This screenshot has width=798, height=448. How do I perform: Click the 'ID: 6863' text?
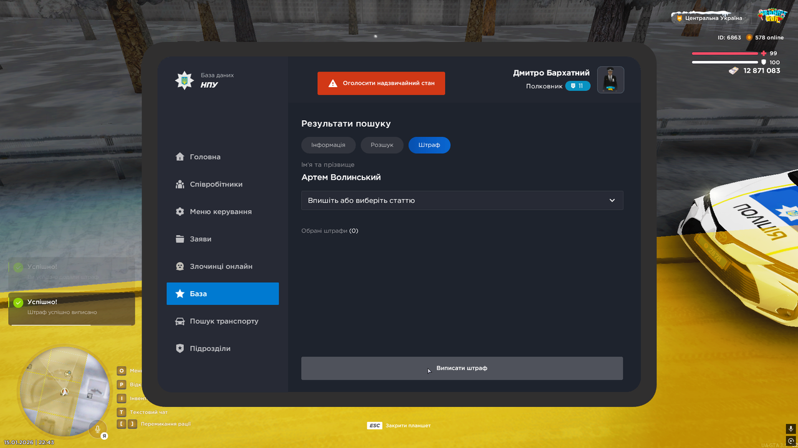729,37
